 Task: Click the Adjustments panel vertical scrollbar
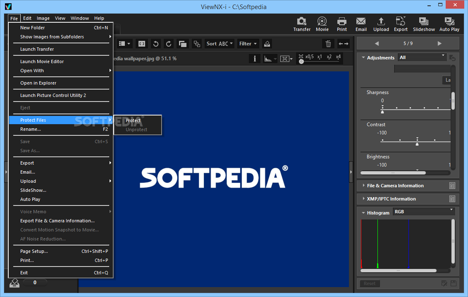pyautogui.click(x=453, y=101)
